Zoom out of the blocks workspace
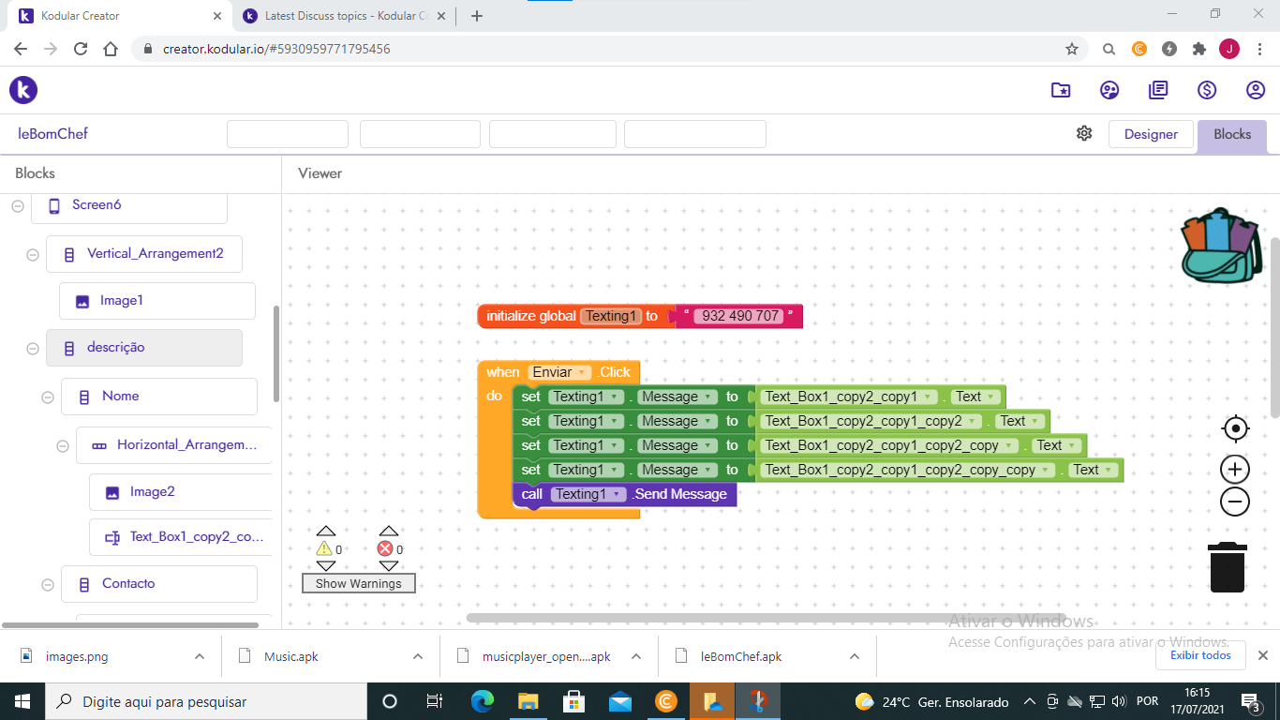The image size is (1280, 720). click(x=1235, y=502)
